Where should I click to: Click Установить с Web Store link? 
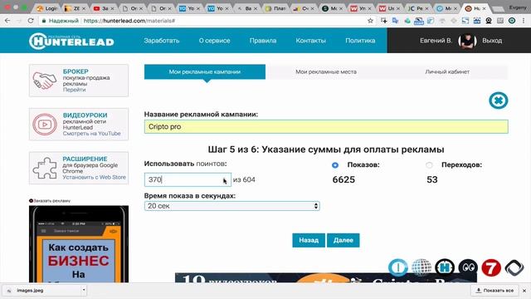pyautogui.click(x=94, y=177)
